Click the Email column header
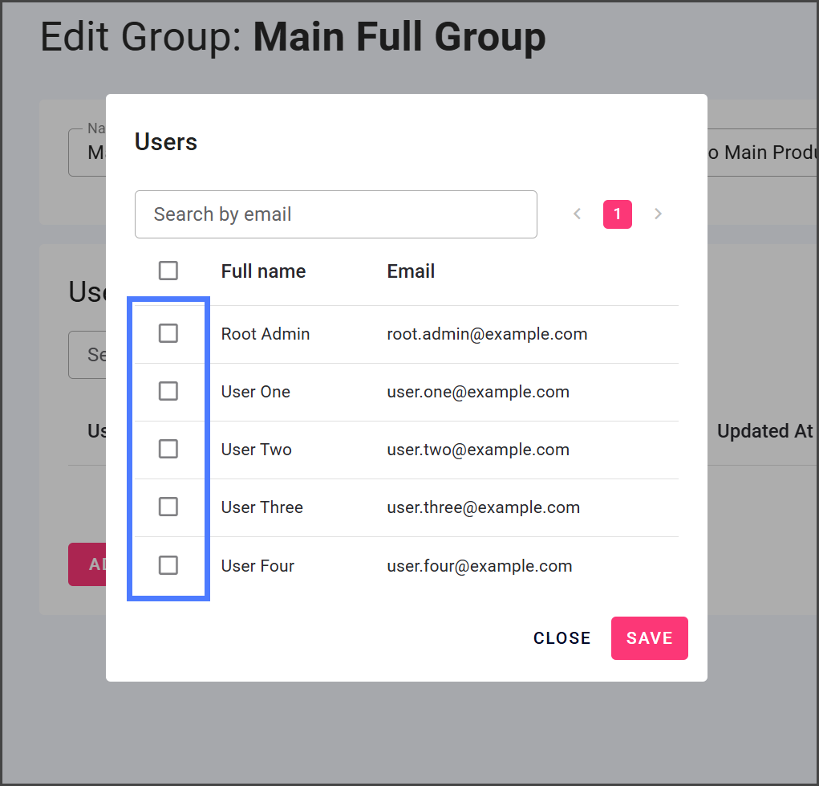The width and height of the screenshot is (819, 786). 411,271
